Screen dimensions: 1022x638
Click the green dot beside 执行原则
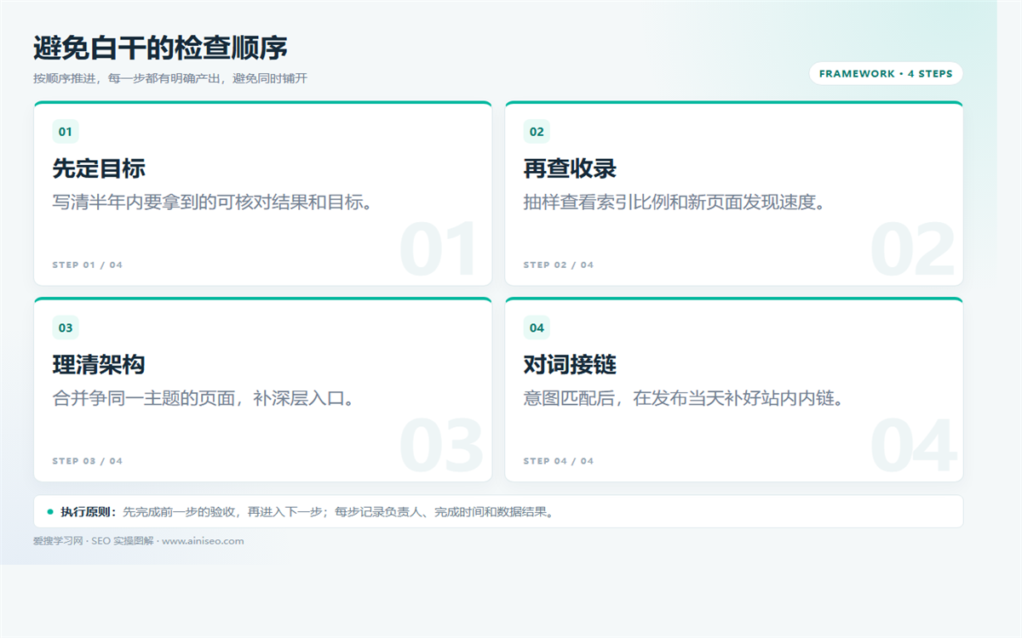(50, 511)
